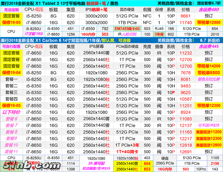Click the yellow '带税单14200' cell
This screenshot has width=223, height=172.
coord(209,66)
